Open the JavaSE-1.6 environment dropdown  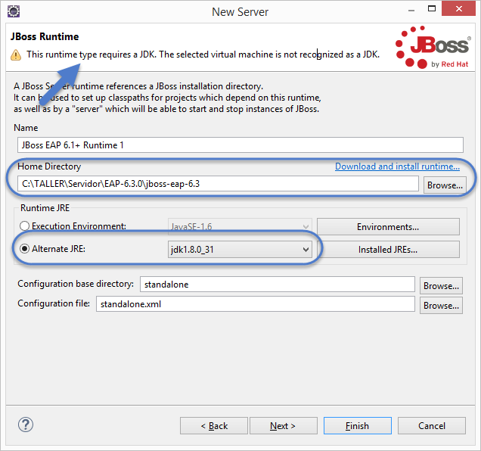pos(240,227)
